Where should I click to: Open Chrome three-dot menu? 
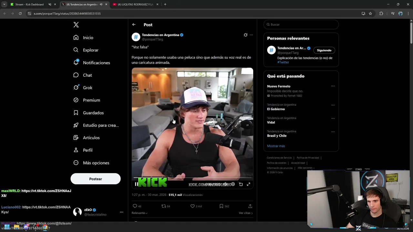pyautogui.click(x=408, y=14)
